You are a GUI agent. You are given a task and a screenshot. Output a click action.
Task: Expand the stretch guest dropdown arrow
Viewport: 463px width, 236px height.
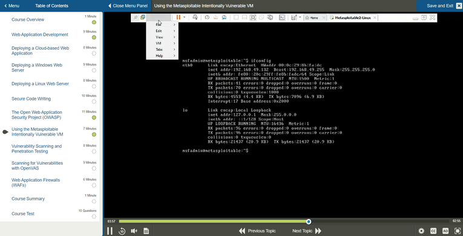tap(300, 18)
